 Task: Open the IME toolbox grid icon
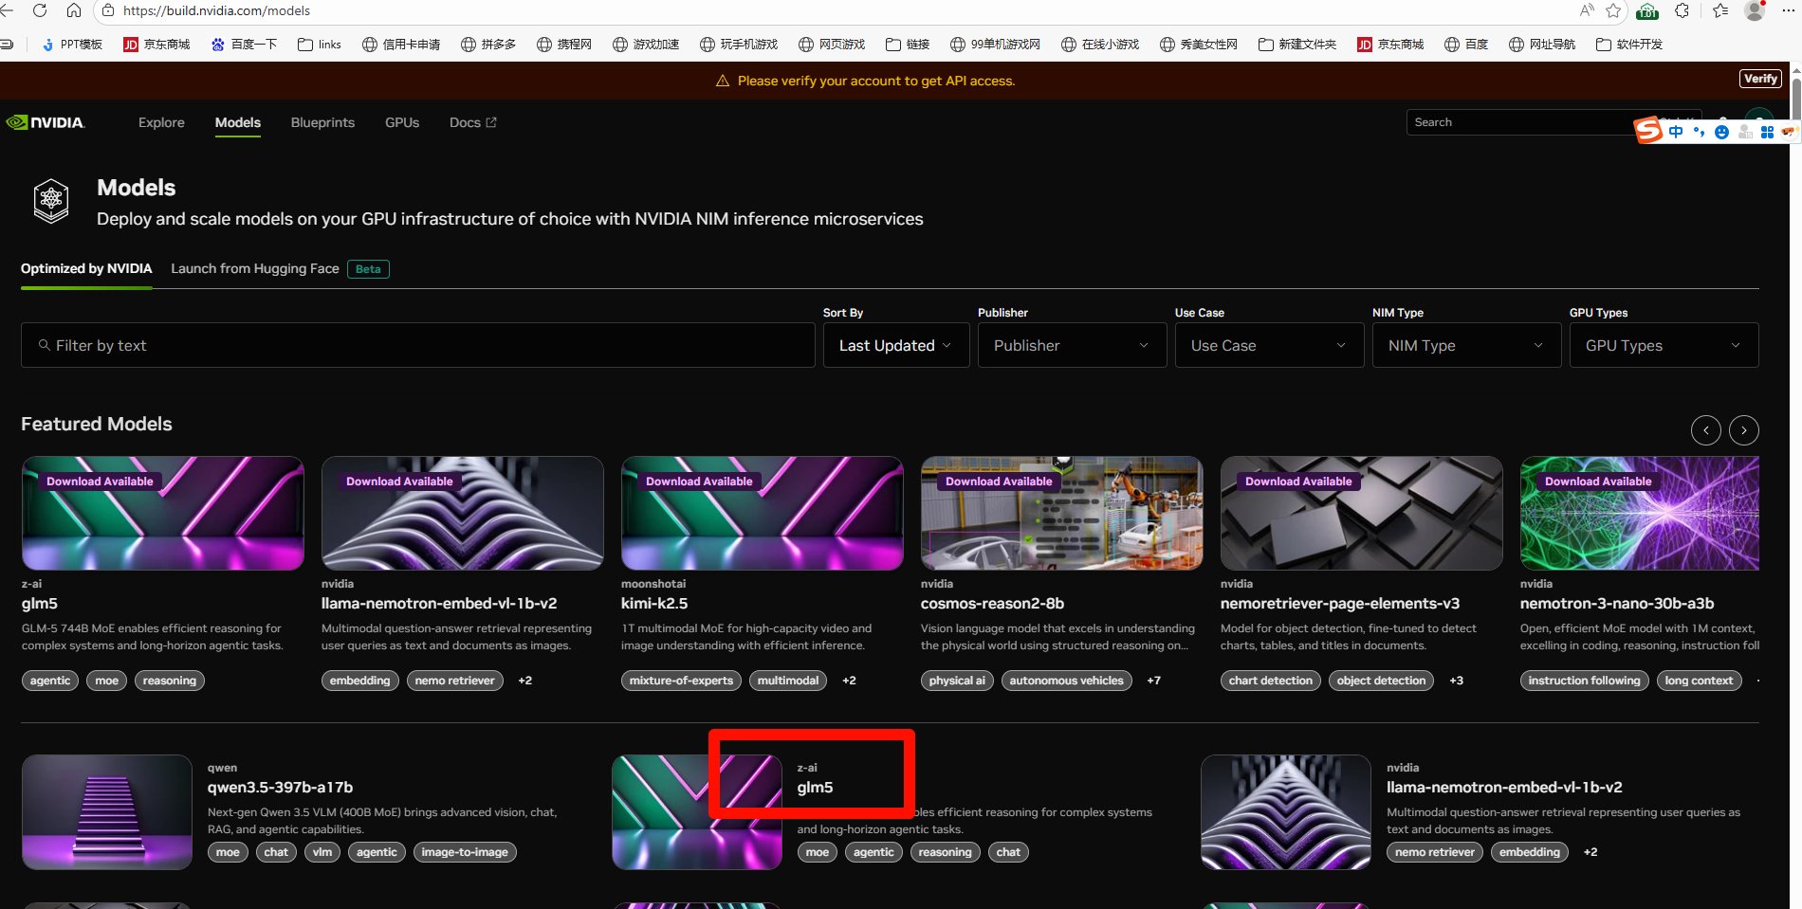tap(1767, 132)
